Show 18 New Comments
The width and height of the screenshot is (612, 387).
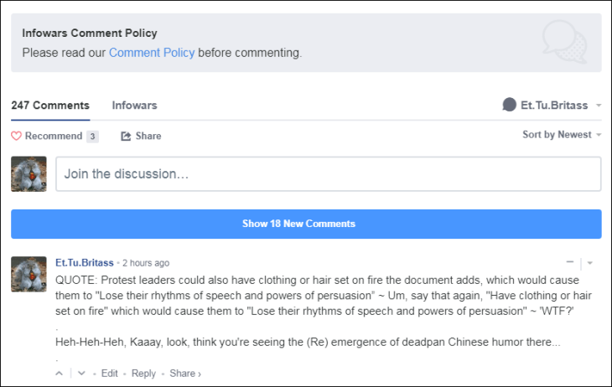306,224
